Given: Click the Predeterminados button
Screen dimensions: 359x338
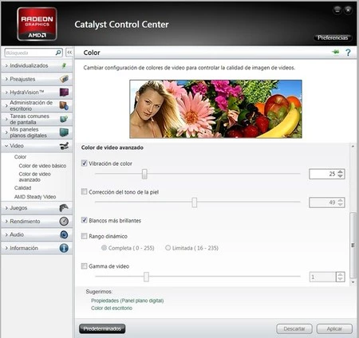Looking at the screenshot, I should click(102, 328).
